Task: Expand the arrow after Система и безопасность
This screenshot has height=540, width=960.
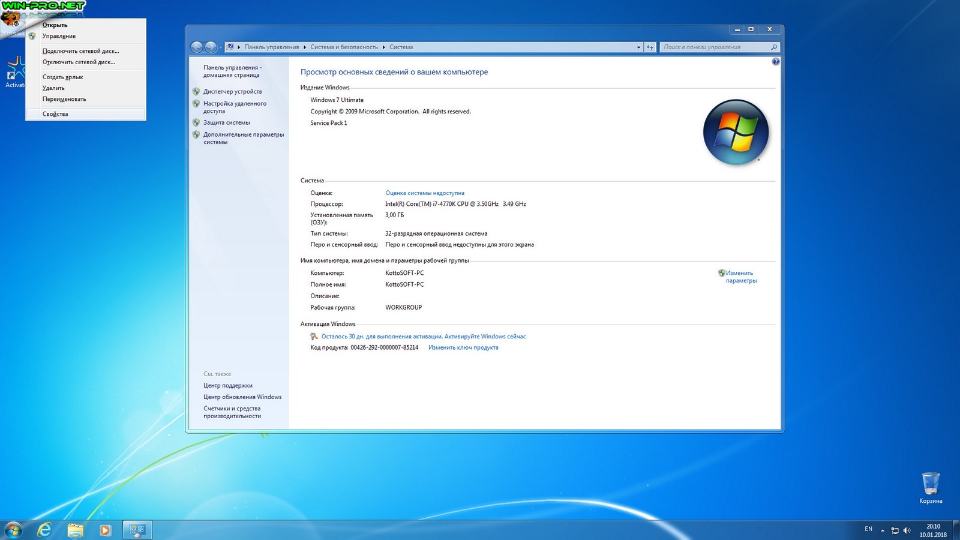Action: point(383,47)
